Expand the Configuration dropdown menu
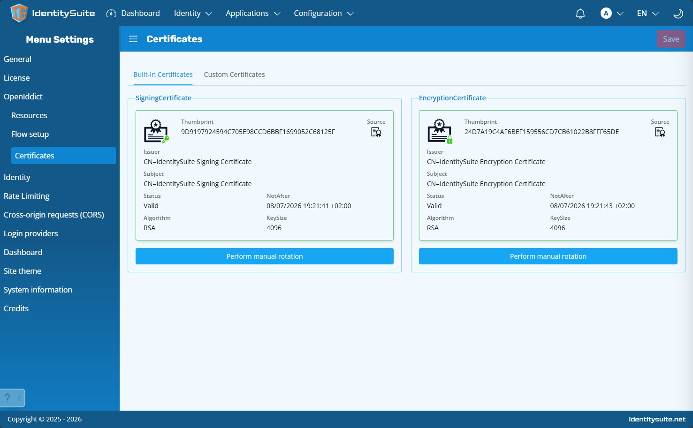The height and width of the screenshot is (428, 693). click(x=324, y=13)
